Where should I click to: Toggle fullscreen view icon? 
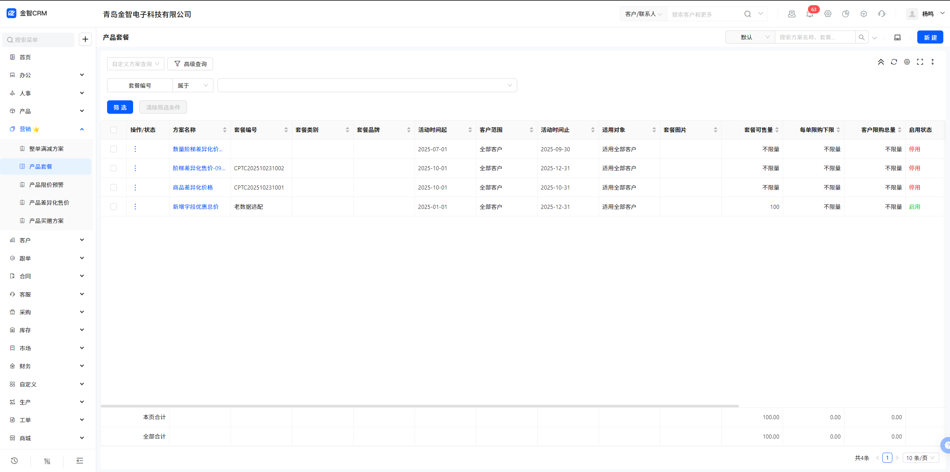coord(920,62)
